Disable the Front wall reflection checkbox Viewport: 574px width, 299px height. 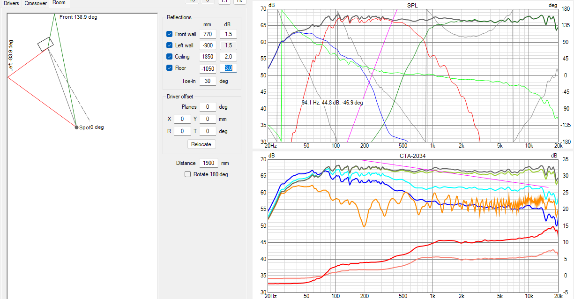[x=170, y=34]
